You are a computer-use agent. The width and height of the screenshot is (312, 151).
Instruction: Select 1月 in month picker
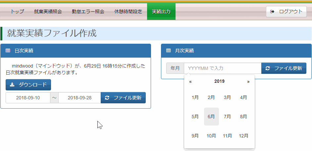tap(195, 97)
